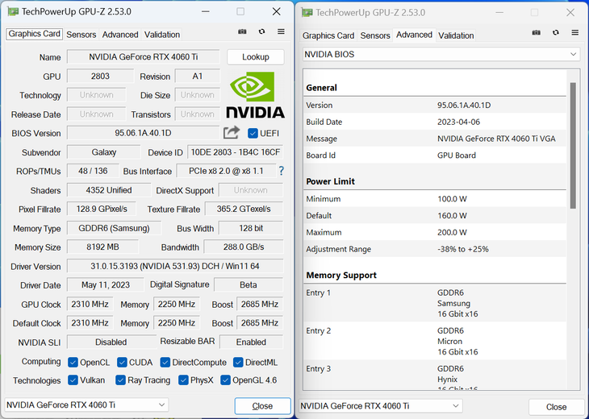Switch to Validation tab in left window
Viewport: 589px width, 419px height.
[162, 35]
